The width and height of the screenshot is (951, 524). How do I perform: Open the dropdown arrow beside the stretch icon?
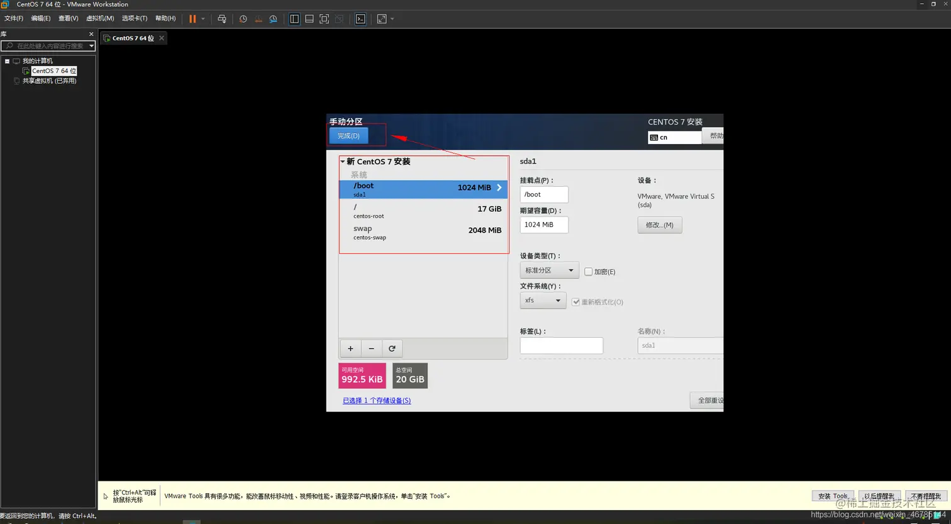(x=392, y=19)
